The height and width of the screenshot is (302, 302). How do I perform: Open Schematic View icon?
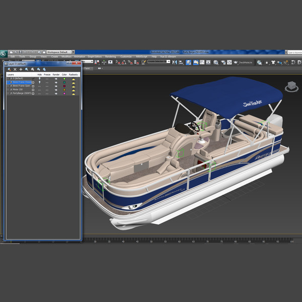coord(208,62)
